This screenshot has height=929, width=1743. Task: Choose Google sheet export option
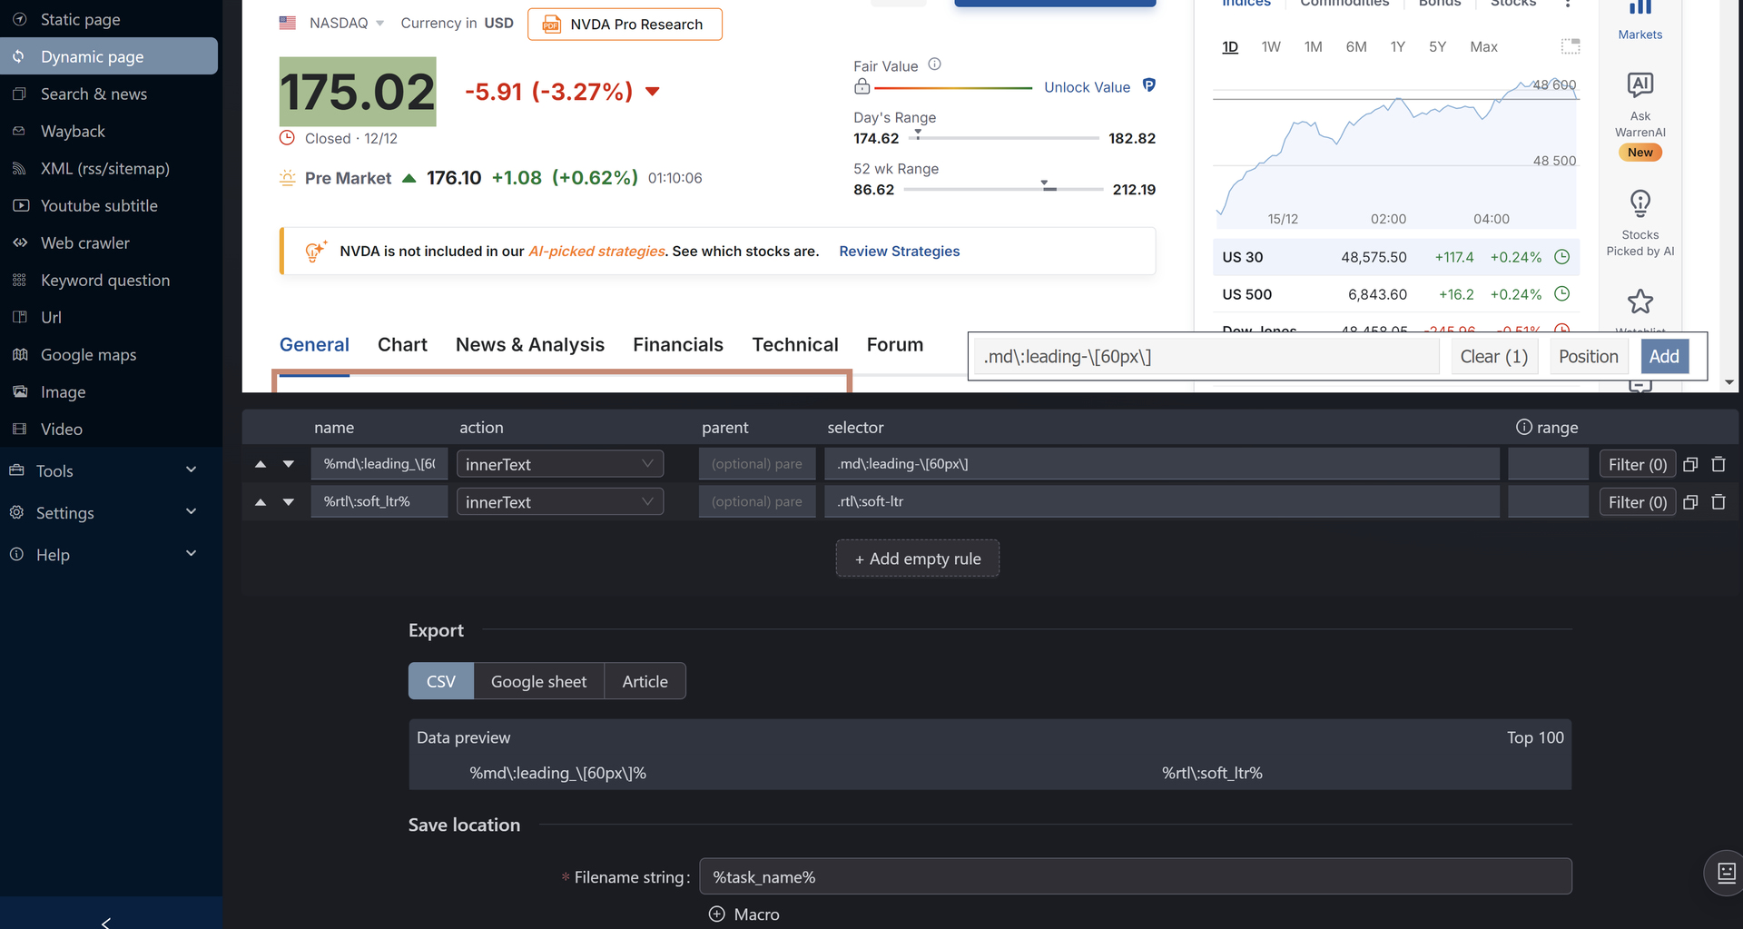tap(538, 681)
